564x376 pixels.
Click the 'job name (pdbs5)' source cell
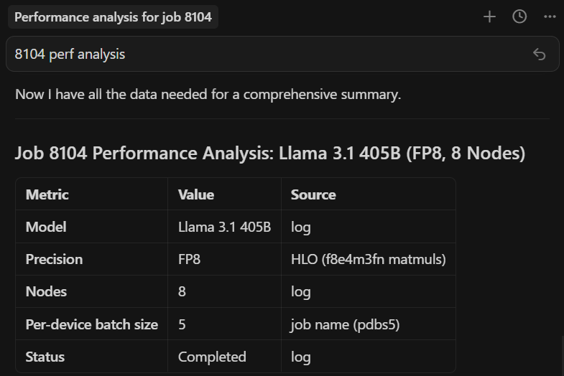click(345, 324)
